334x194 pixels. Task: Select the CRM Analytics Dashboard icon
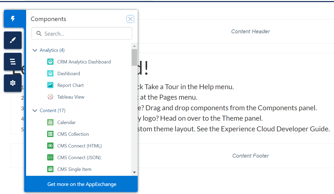click(50, 62)
